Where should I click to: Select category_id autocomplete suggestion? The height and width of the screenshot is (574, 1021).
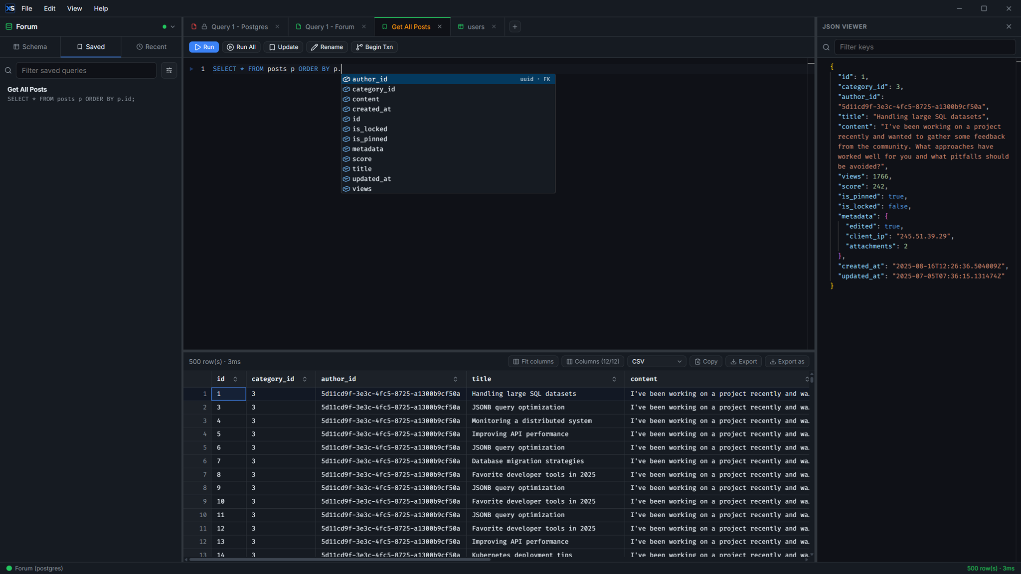tap(448, 89)
